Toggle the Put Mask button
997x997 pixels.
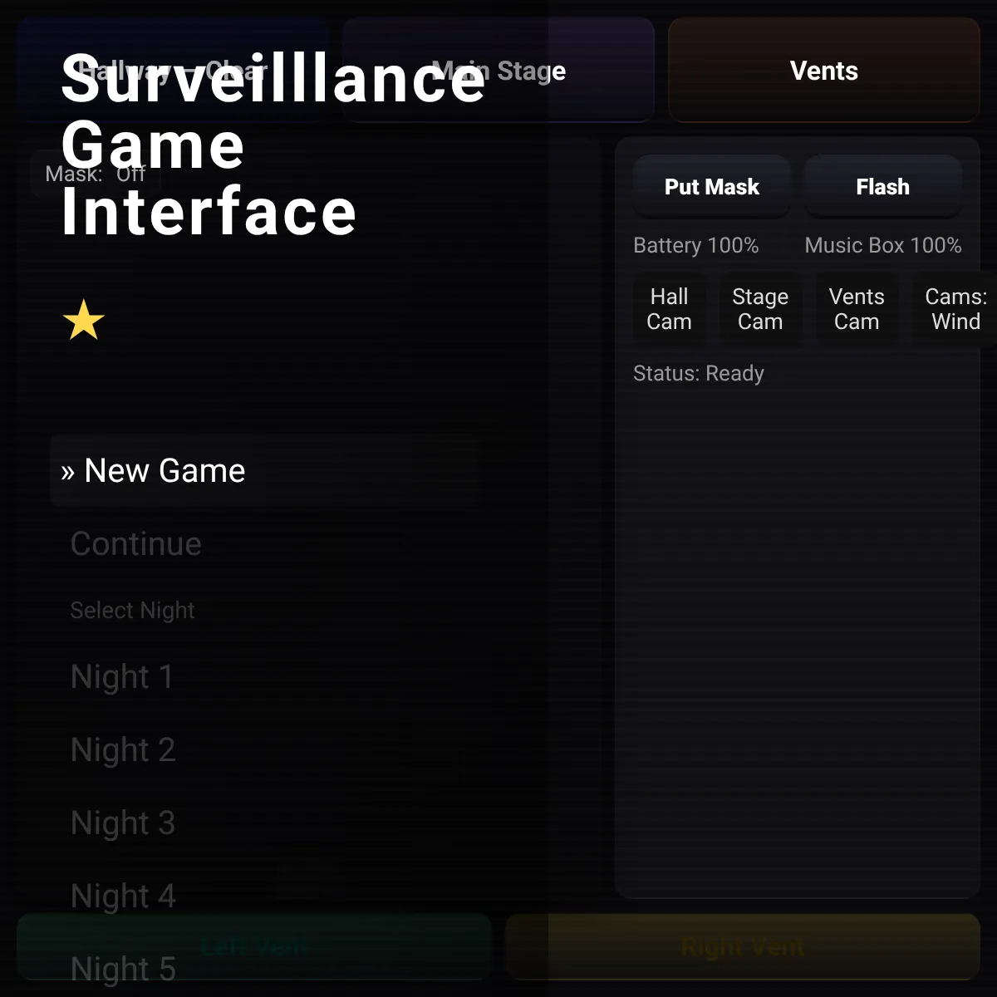(x=712, y=187)
